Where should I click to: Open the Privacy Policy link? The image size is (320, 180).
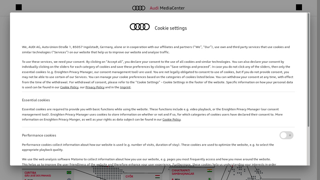(95, 87)
